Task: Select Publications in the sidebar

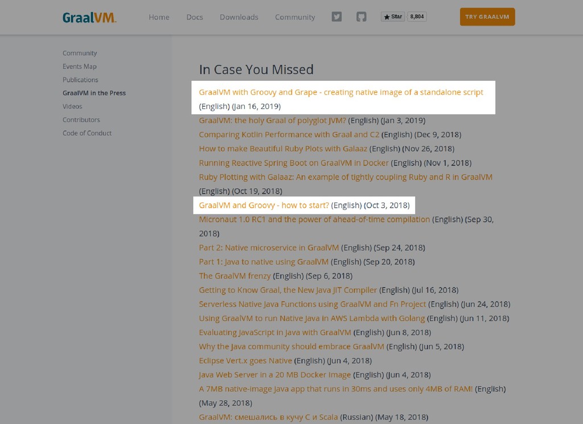Action: coord(80,80)
